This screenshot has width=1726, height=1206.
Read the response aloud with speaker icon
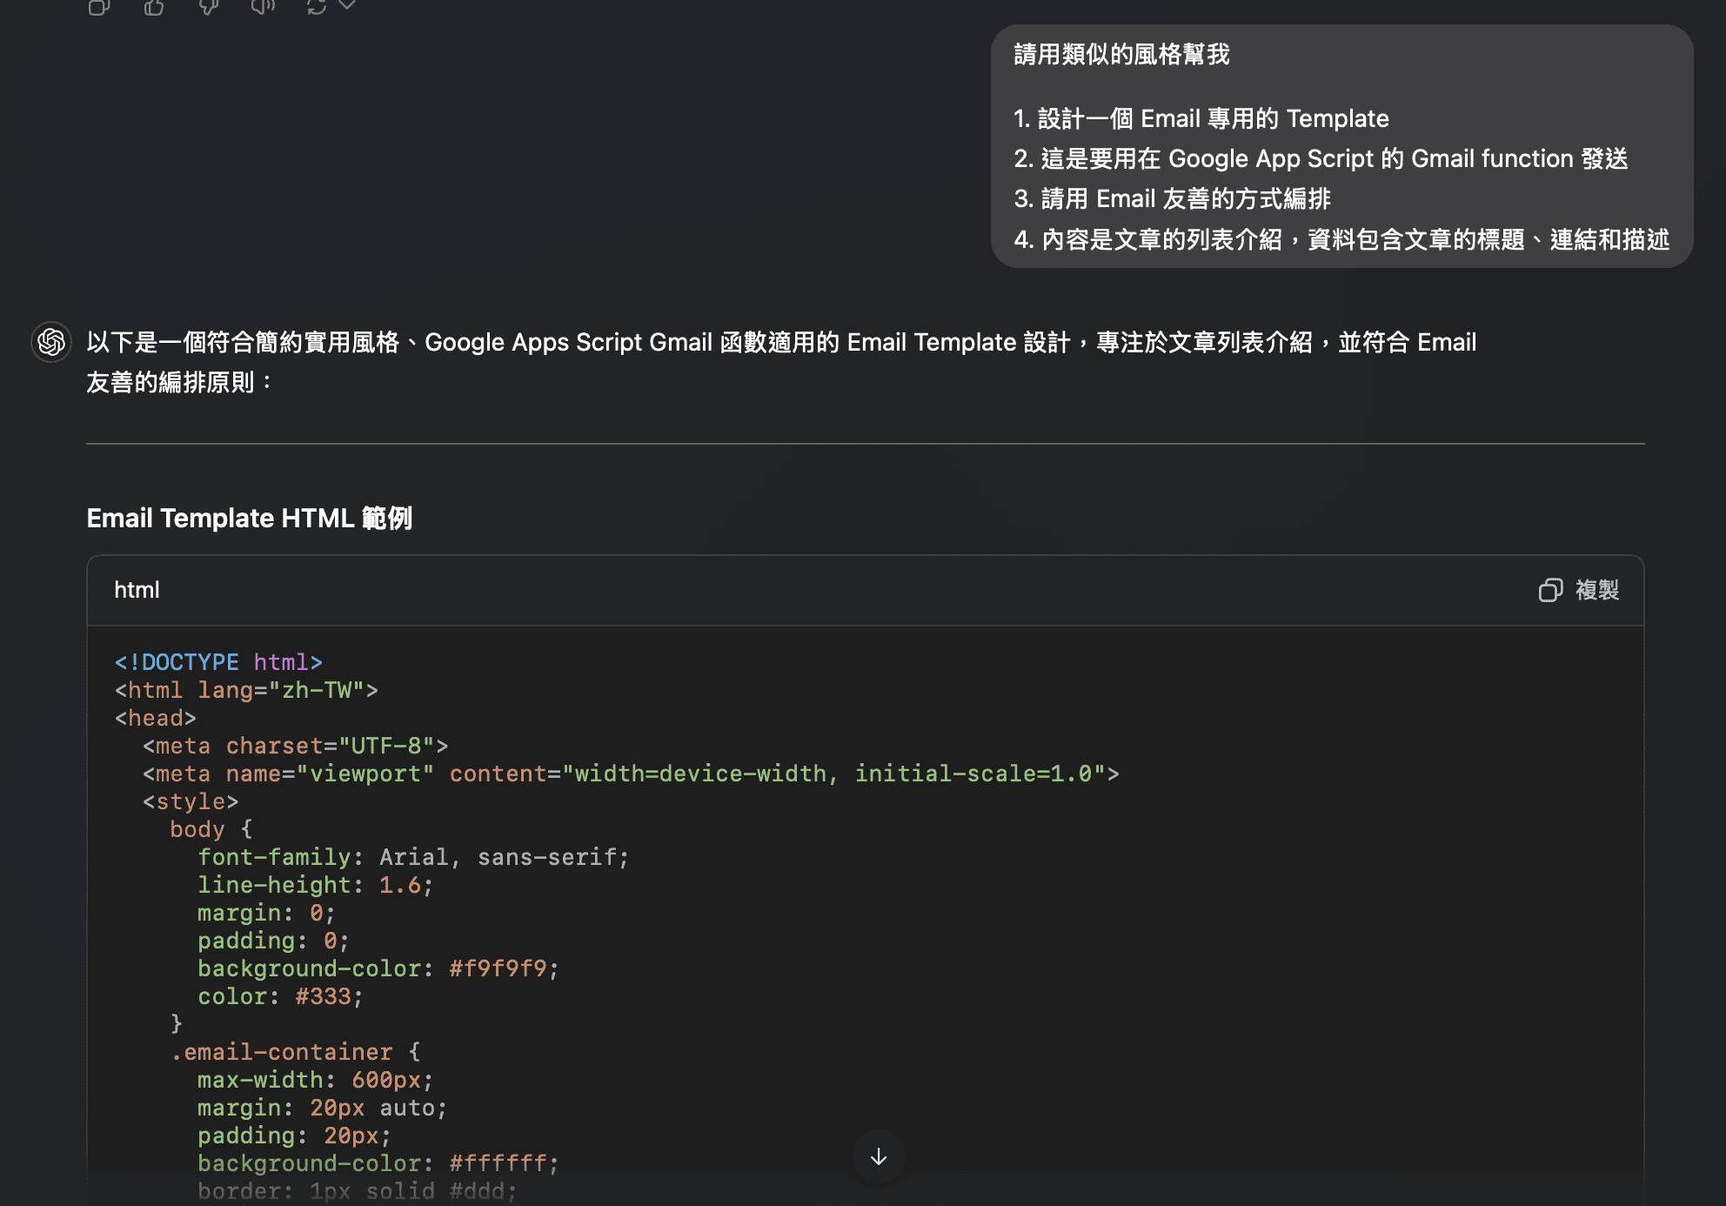coord(263,7)
